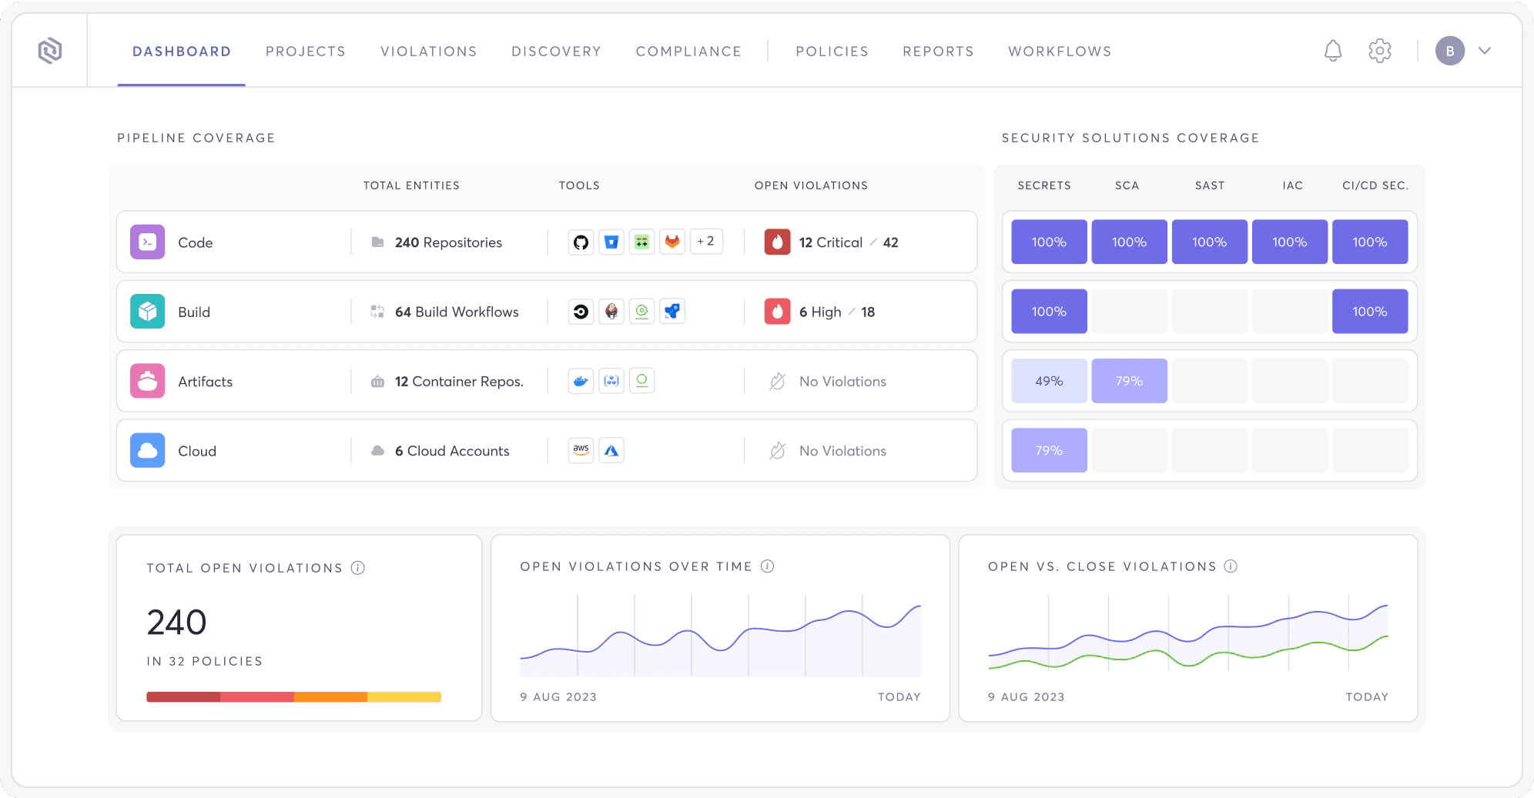1534x798 pixels.
Task: Click the 79% SCA coverage cell
Action: (1129, 380)
